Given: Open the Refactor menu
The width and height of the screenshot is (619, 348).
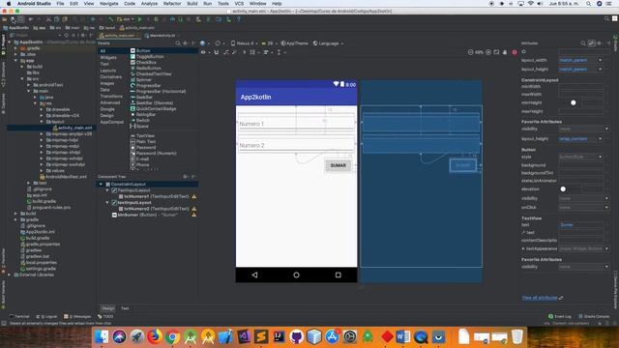Looking at the screenshot, I should click(x=172, y=4).
